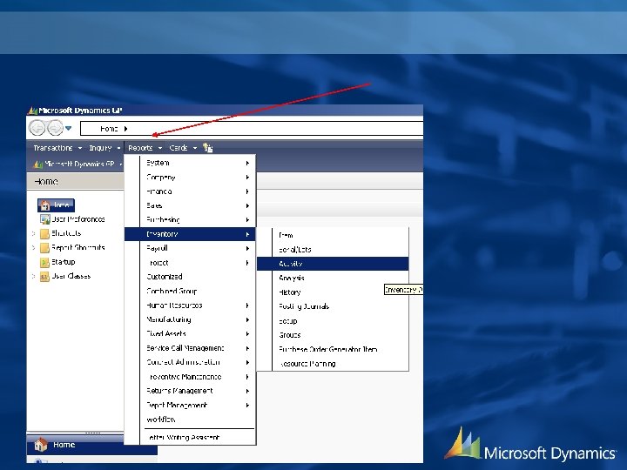Choose Service Call Management from Reports menu
627x470 pixels.
coord(190,348)
